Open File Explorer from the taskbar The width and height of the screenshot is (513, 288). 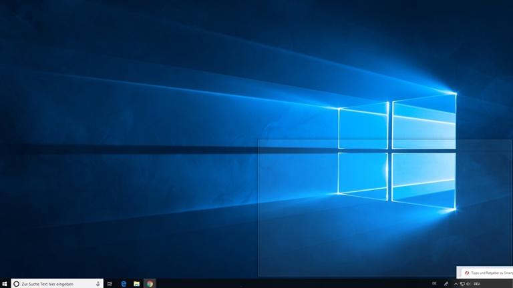(137, 283)
